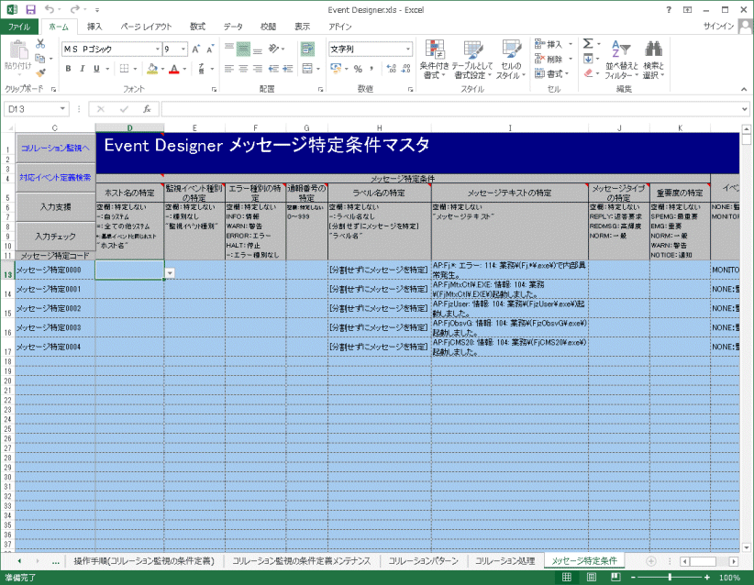Toggle Underline formatting
The width and height of the screenshot is (754, 585).
tap(96, 69)
